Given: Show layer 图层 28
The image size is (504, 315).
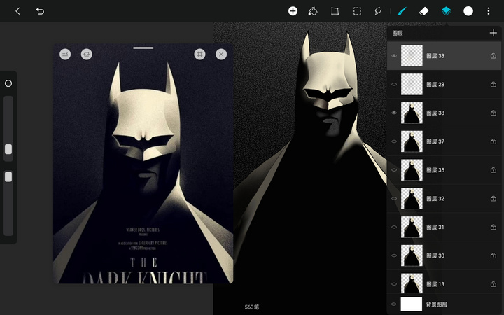Looking at the screenshot, I should point(393,85).
